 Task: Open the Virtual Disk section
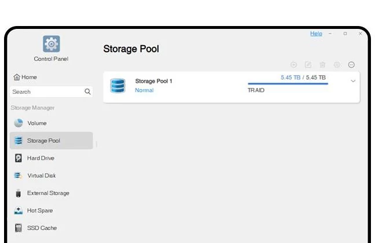(x=51, y=175)
